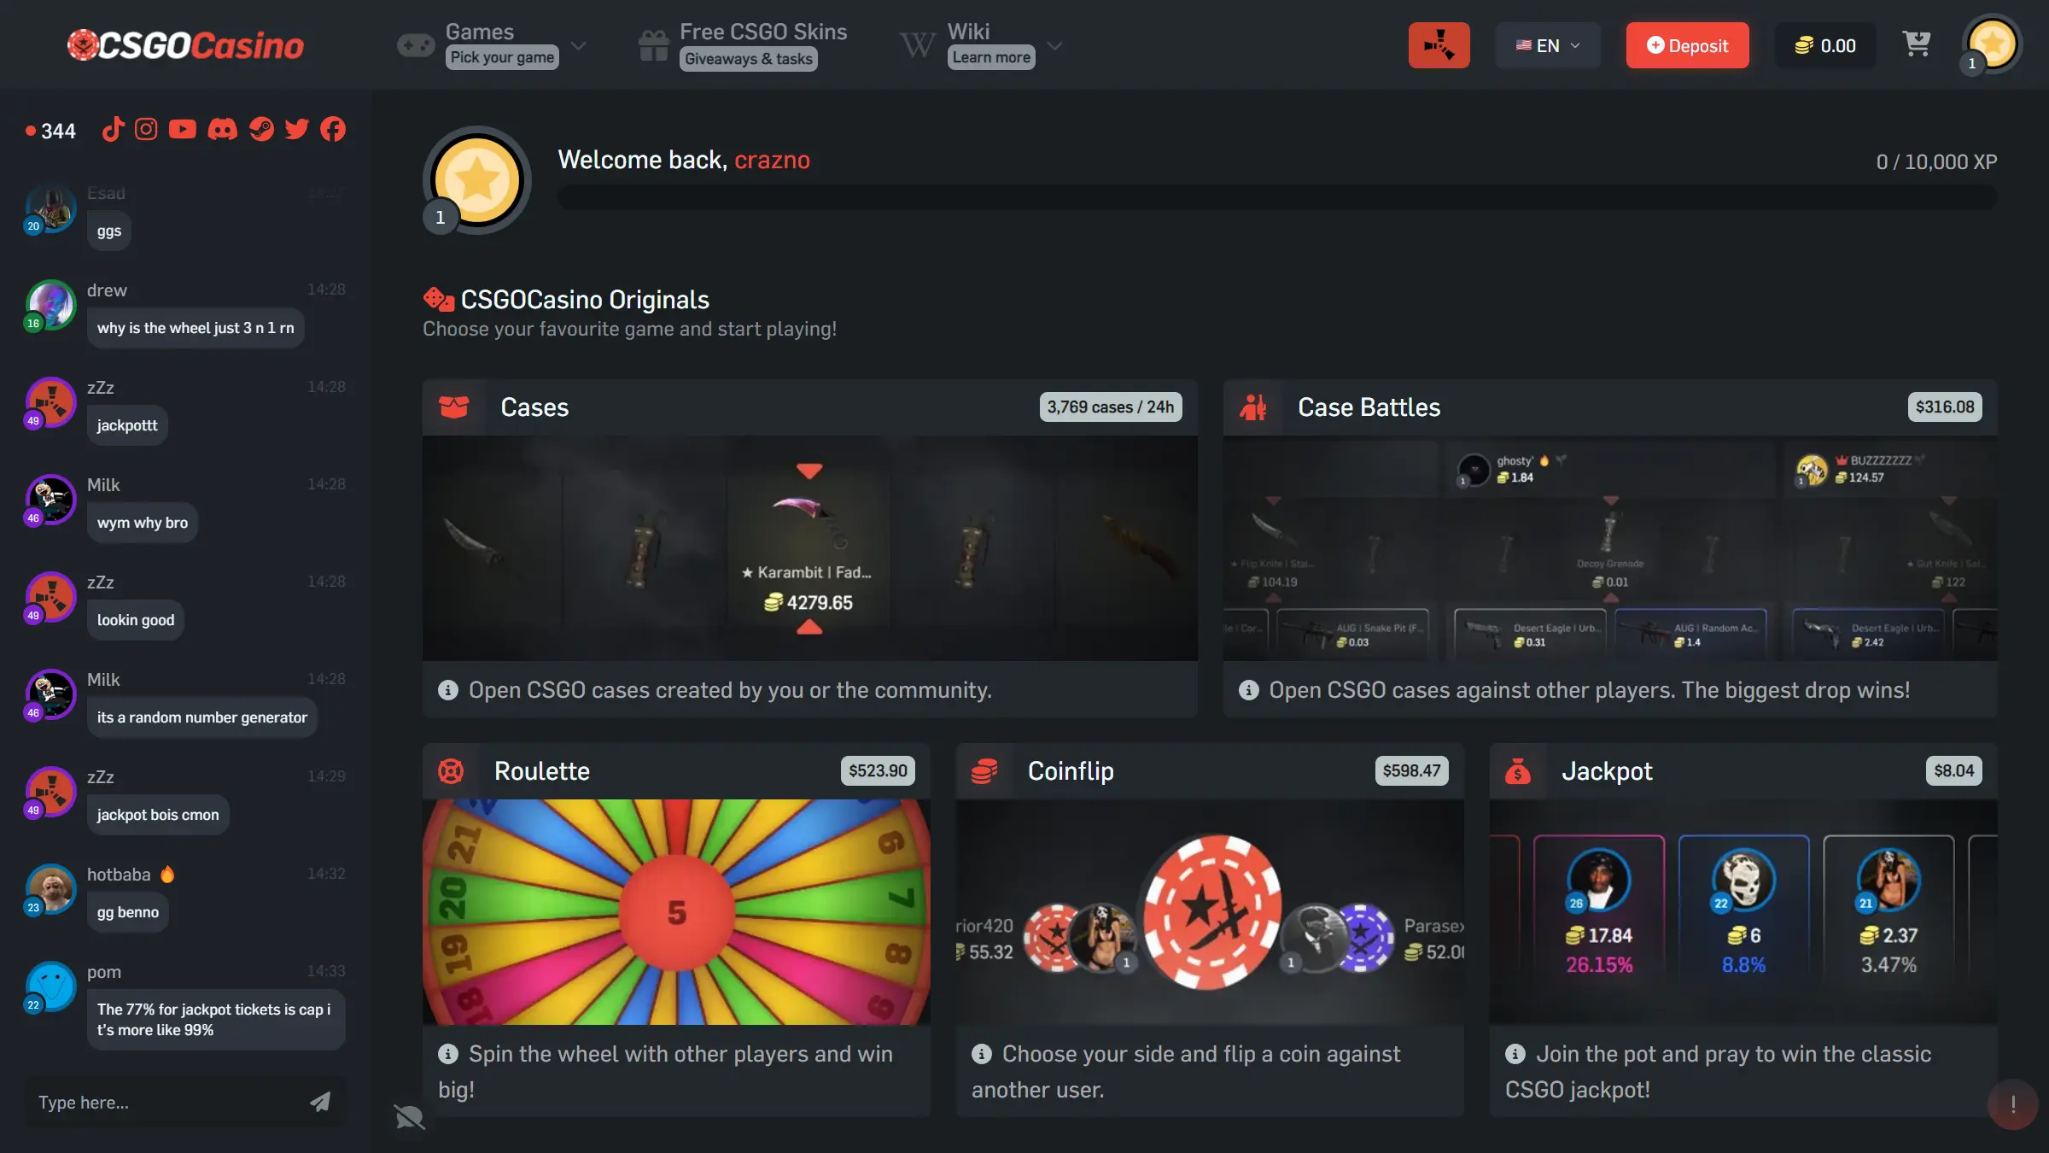Send chat message with paper plane icon

pyautogui.click(x=320, y=1102)
